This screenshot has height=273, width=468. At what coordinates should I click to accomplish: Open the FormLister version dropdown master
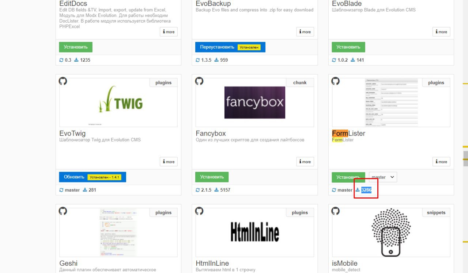click(383, 177)
